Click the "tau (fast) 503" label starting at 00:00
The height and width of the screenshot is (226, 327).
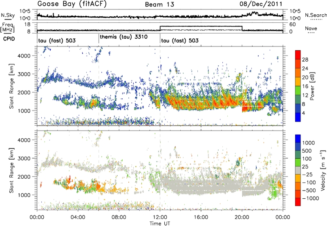click(x=57, y=40)
